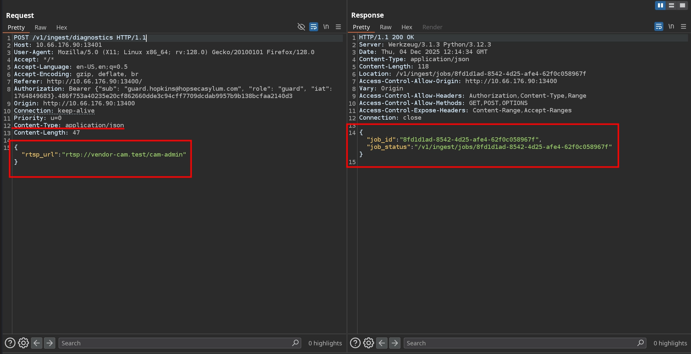Show non-printable \n characters in Response
691x354 pixels.
pos(671,27)
